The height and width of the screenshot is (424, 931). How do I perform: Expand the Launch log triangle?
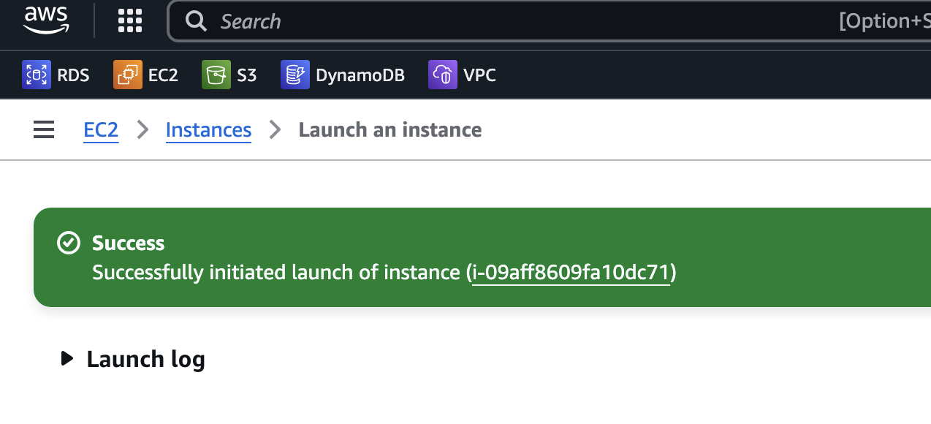pyautogui.click(x=67, y=358)
